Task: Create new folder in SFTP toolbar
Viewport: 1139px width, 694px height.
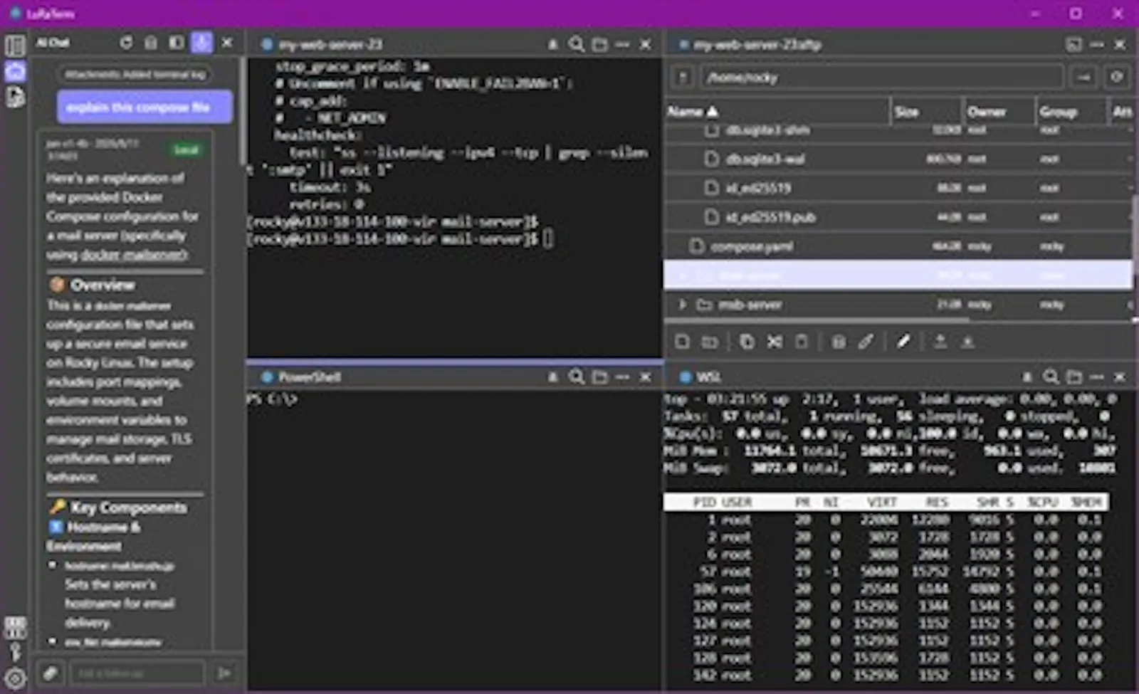Action: [710, 342]
